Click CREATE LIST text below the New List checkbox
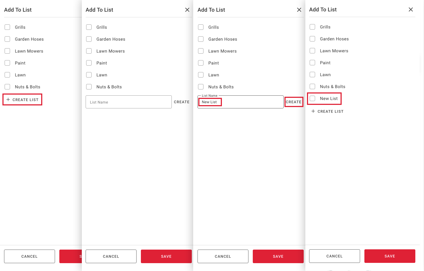The height and width of the screenshot is (271, 424). 330,111
